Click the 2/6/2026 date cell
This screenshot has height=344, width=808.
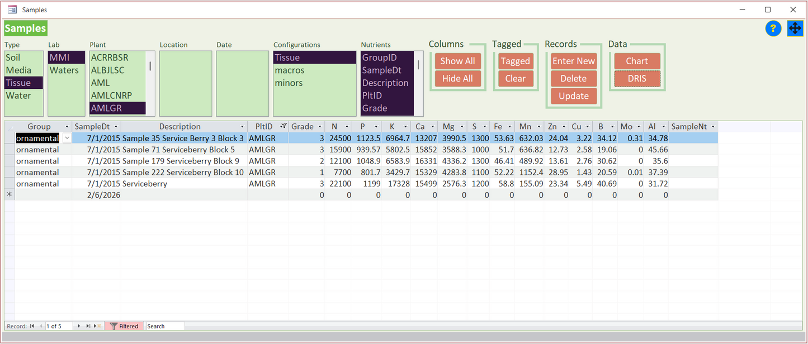tap(96, 195)
